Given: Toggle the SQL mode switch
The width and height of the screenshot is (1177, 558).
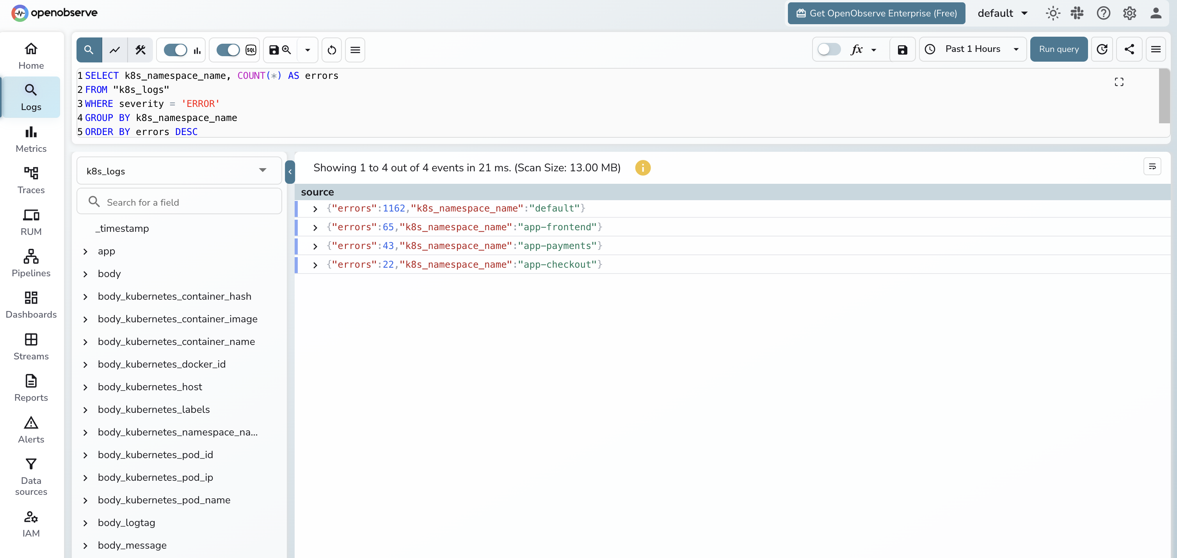Looking at the screenshot, I should [x=228, y=50].
